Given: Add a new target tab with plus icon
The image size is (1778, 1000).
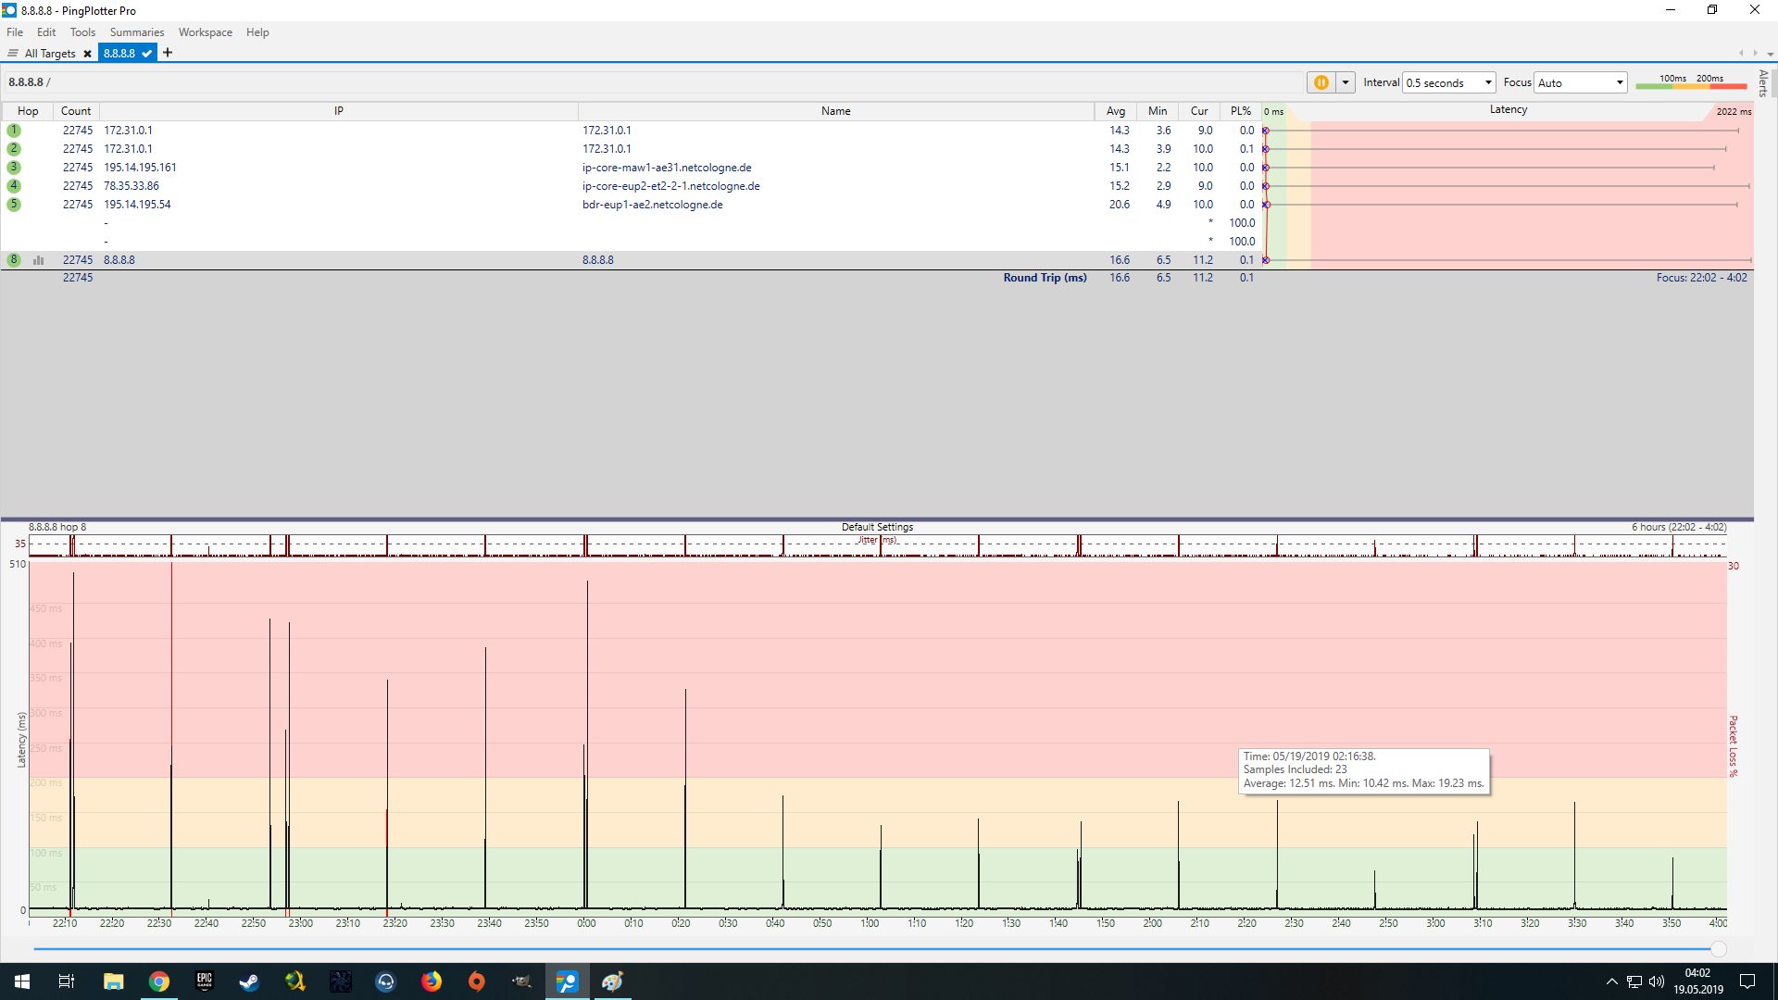Looking at the screenshot, I should [168, 53].
